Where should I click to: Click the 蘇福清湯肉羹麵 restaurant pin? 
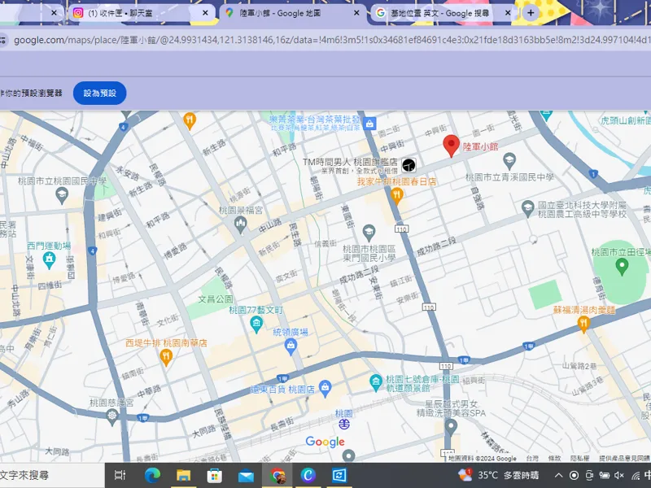pos(583,325)
